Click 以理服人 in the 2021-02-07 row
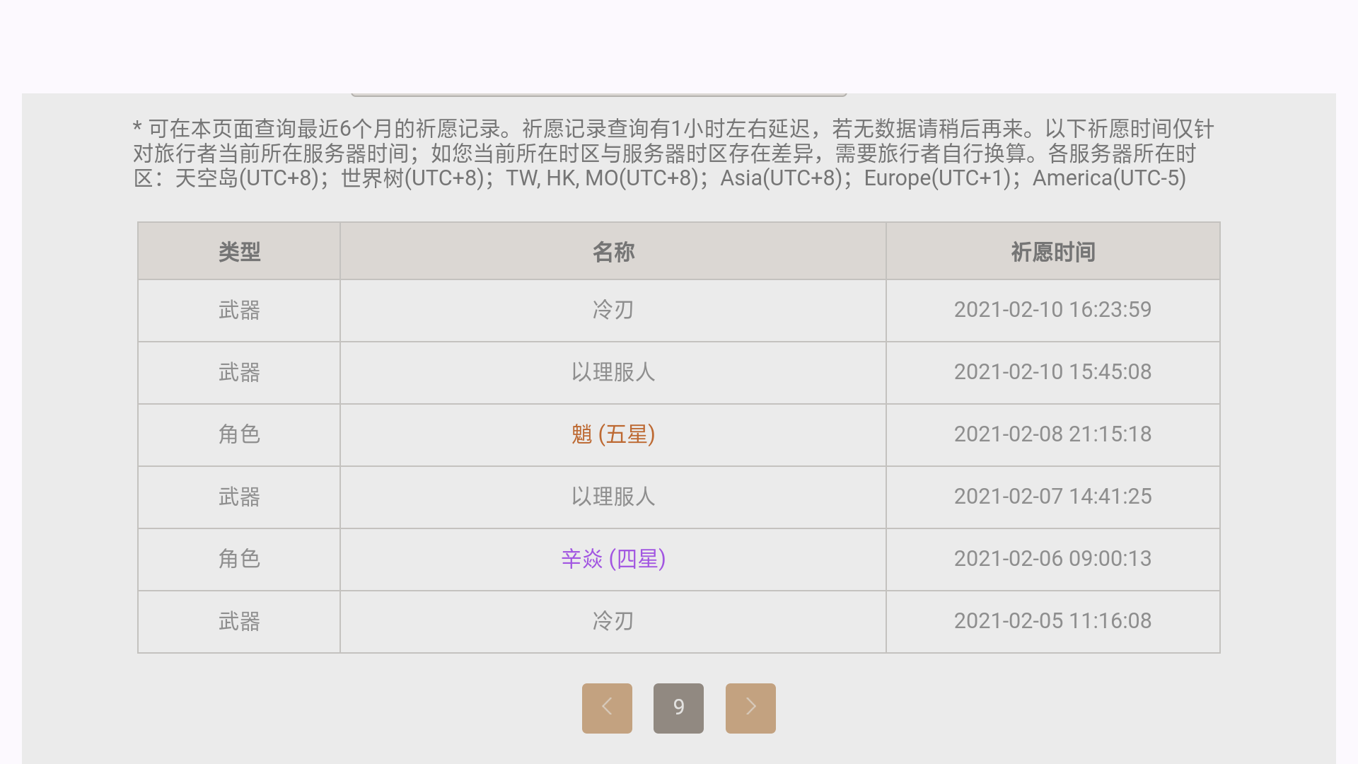The height and width of the screenshot is (764, 1358). tap(613, 497)
